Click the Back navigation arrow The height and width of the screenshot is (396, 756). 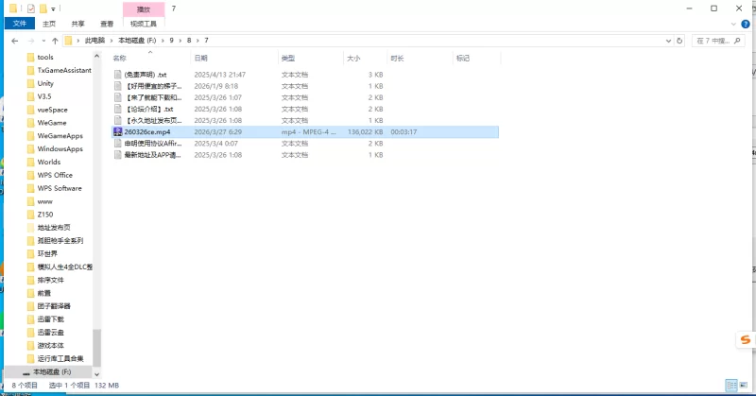coord(13,41)
